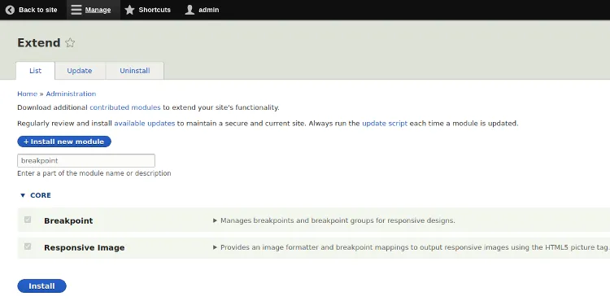Image resolution: width=610 pixels, height=305 pixels.
Task: Open the contributed modules link
Action: [x=125, y=107]
